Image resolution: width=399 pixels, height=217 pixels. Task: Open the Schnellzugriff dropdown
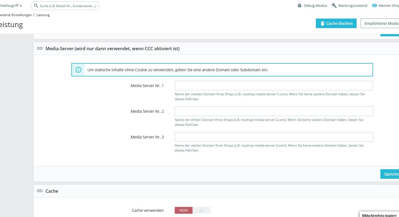pyautogui.click(x=11, y=5)
